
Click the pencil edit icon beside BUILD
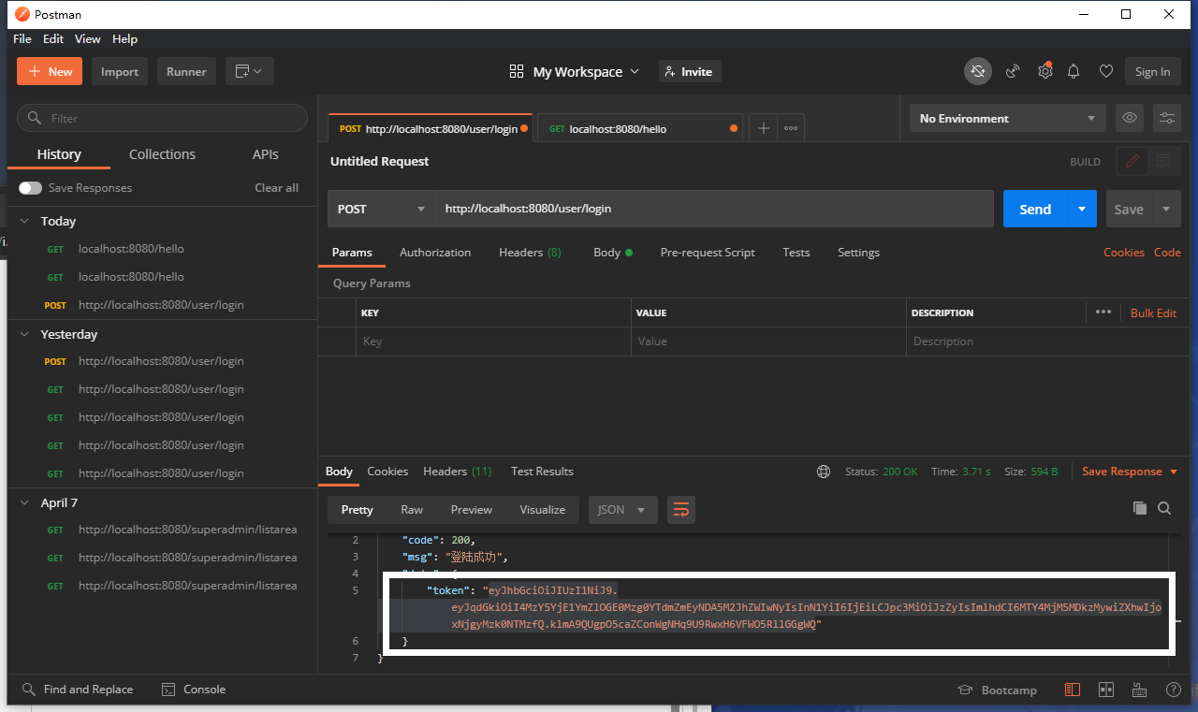(x=1132, y=161)
